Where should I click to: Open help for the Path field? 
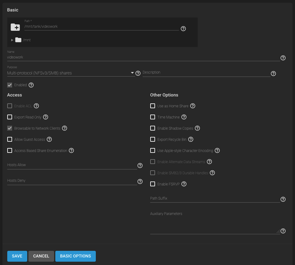[x=183, y=29]
